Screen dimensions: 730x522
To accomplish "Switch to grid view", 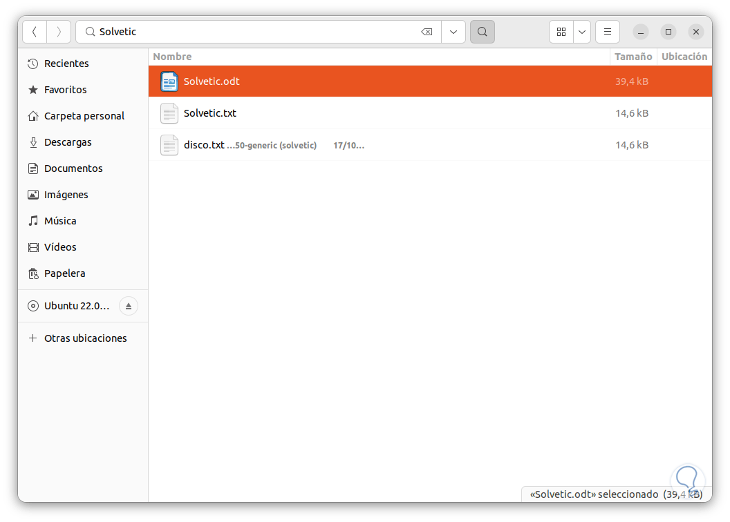I will coord(561,32).
